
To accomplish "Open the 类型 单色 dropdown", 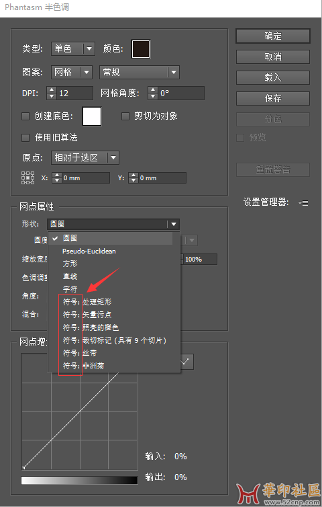I will coord(73,49).
